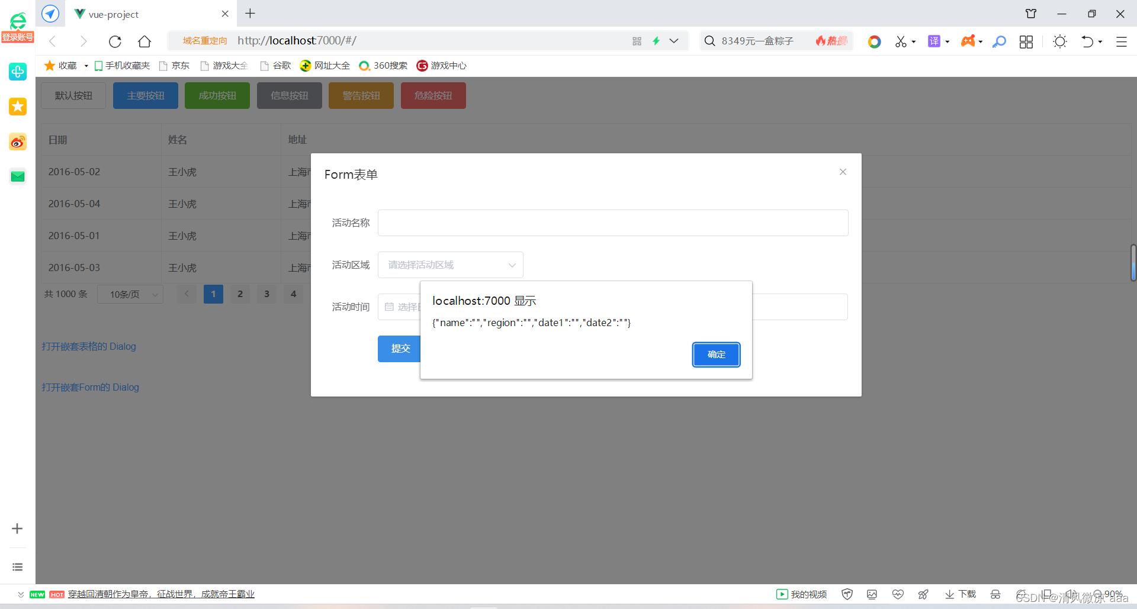Open the 游戏大全 bookmark
The height and width of the screenshot is (609, 1137).
point(224,65)
